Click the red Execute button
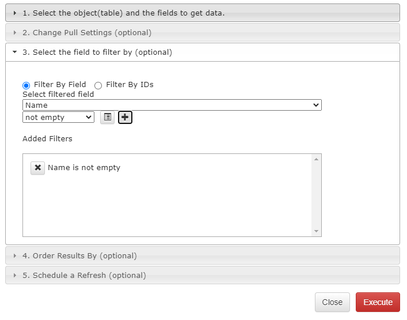407x320 pixels. click(x=378, y=302)
